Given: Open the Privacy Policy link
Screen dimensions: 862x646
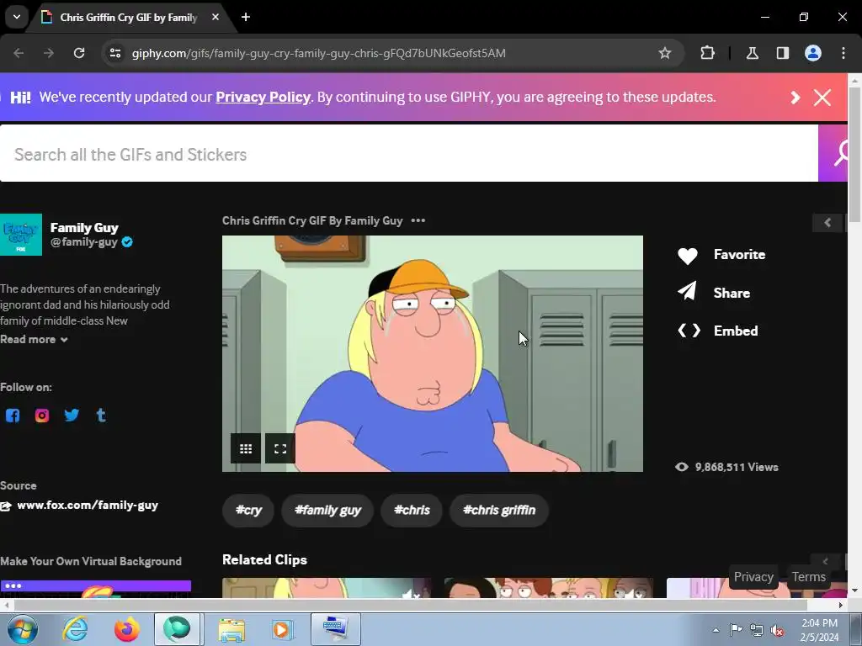Looking at the screenshot, I should pos(263,98).
